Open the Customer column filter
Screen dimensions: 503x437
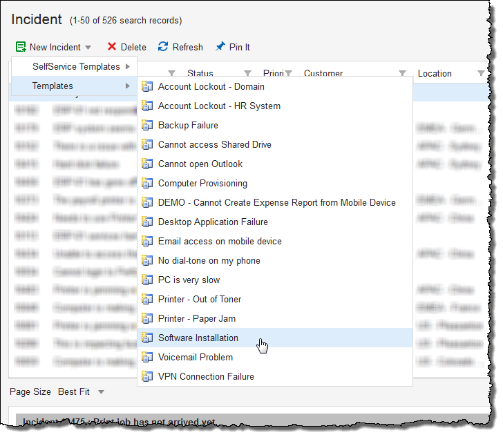402,73
